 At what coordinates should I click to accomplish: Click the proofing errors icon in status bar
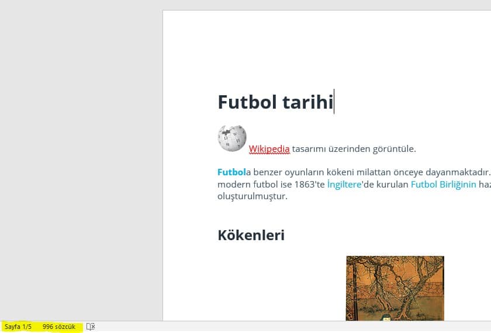91,327
